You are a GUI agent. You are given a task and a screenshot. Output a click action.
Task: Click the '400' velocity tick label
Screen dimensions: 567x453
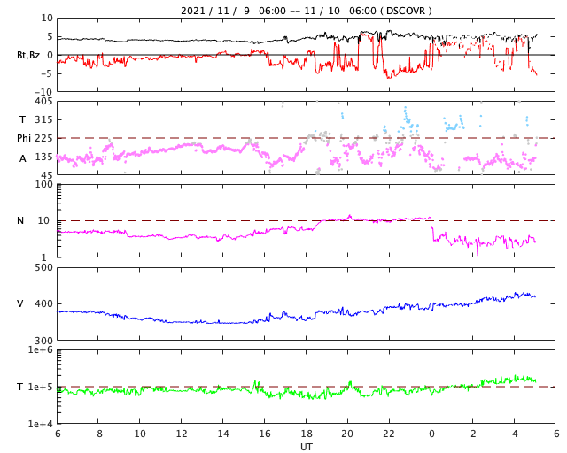43,303
